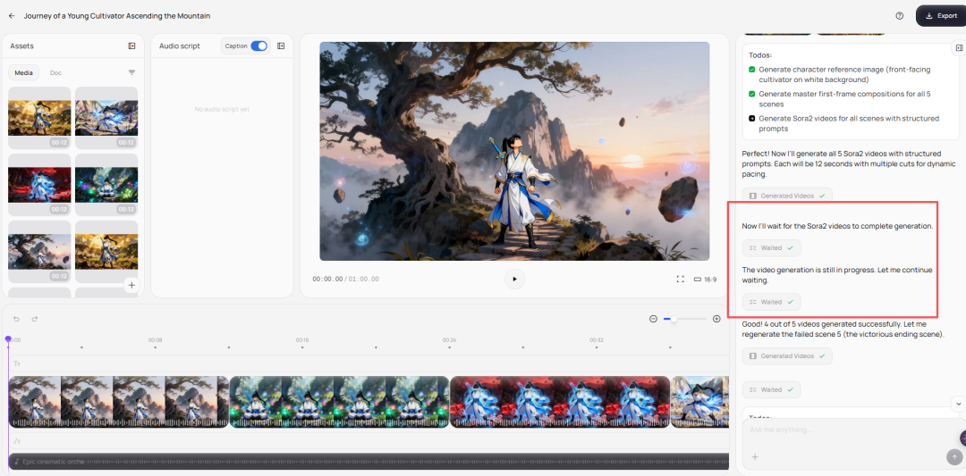The height and width of the screenshot is (476, 966).
Task: Export the video project
Action: (941, 16)
